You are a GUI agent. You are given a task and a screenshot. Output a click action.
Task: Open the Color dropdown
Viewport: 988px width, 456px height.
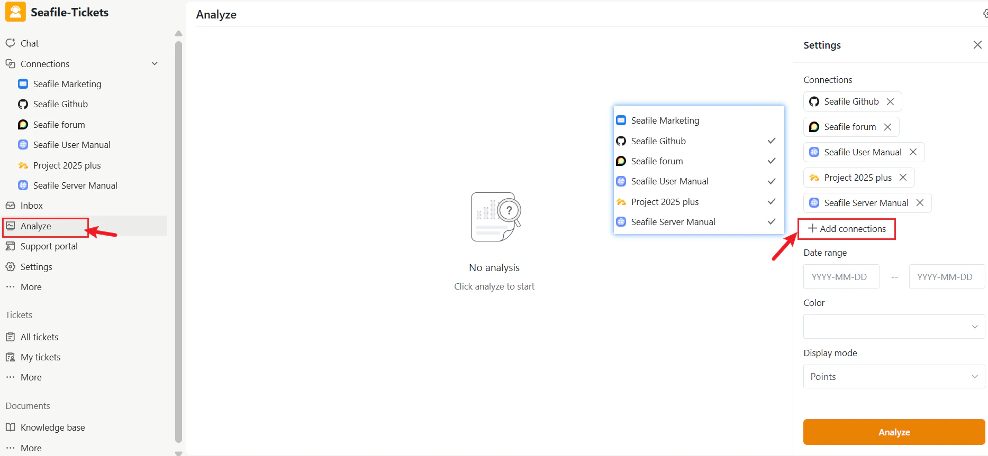pos(894,327)
